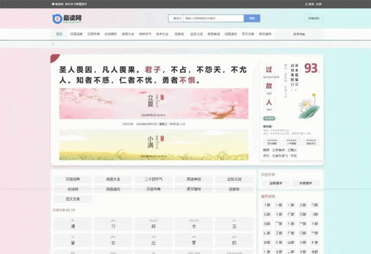The width and height of the screenshot is (371, 254).
Task: Click the 二十四节气 category button
Action: 154,179
